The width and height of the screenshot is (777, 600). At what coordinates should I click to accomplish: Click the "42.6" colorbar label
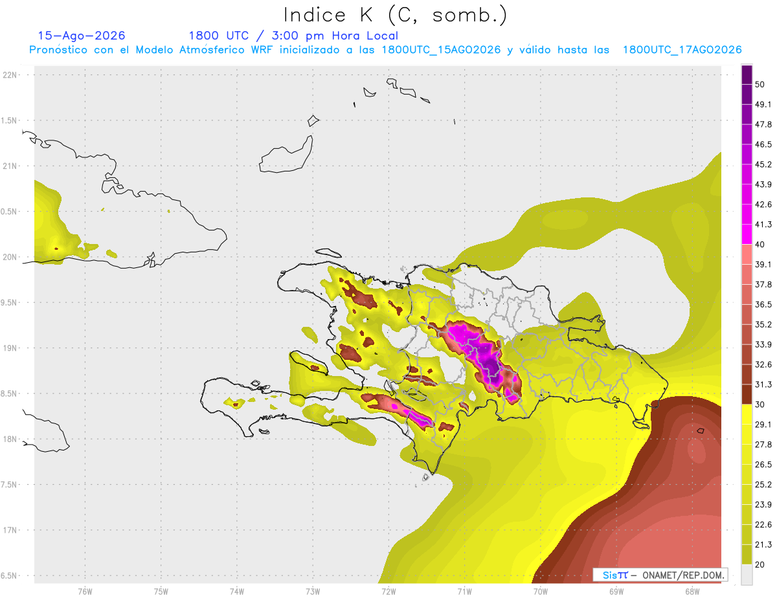763,205
